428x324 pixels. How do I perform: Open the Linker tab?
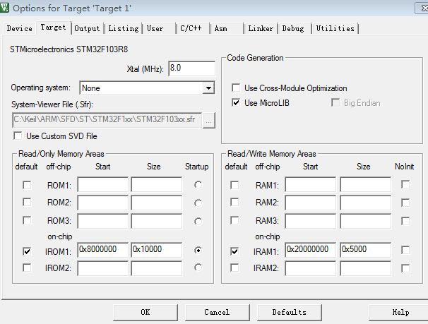[261, 28]
